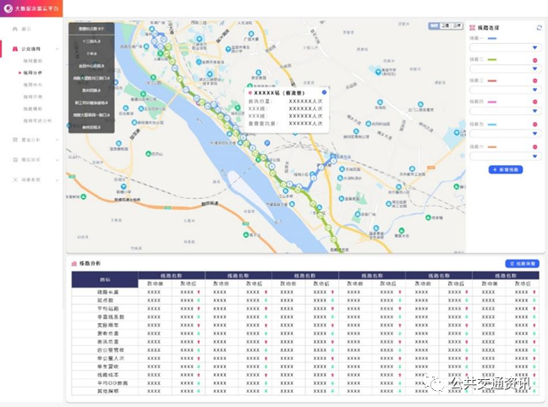Close the station info popup on map
548x407 pixels.
coord(324,91)
